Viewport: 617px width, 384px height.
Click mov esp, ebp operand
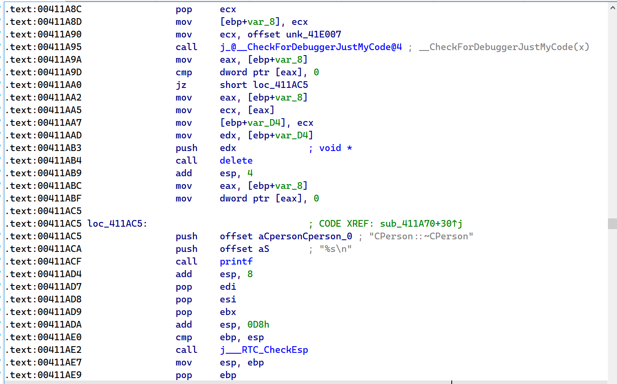tap(242, 362)
